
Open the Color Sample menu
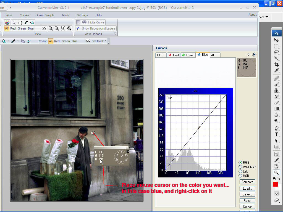(x=46, y=15)
